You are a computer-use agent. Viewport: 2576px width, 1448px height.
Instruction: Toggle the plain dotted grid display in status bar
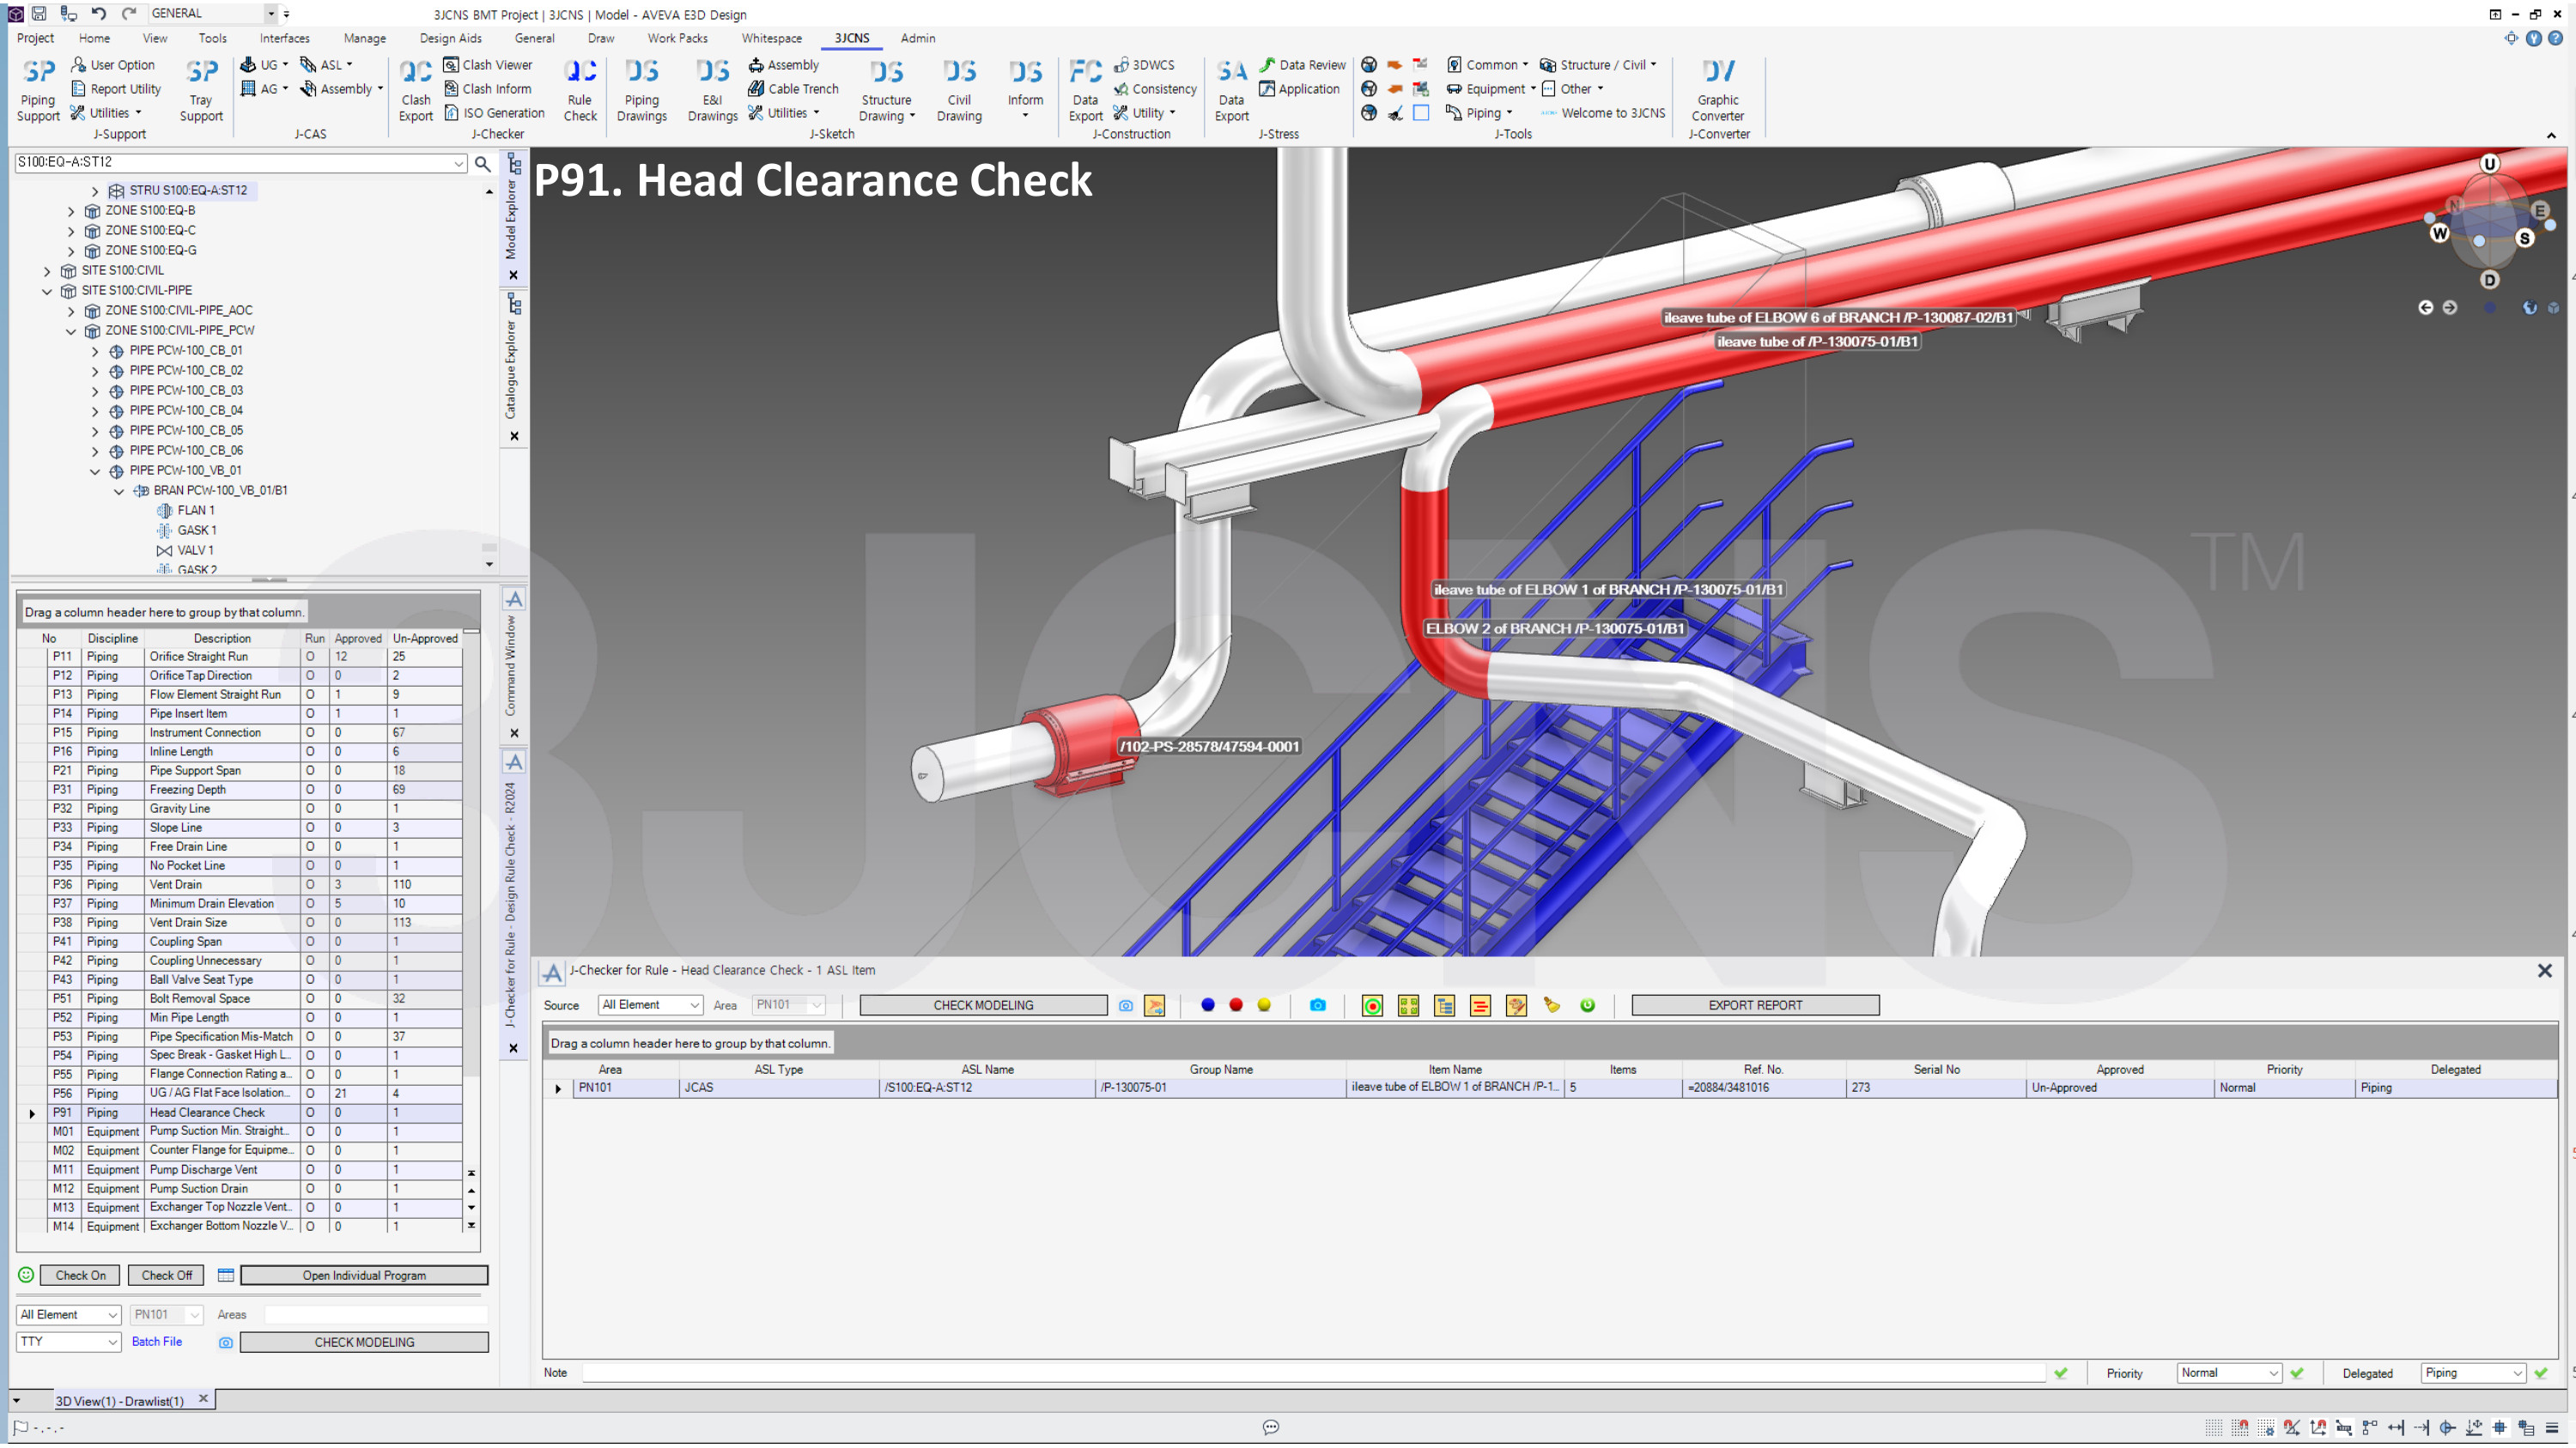click(2214, 1428)
